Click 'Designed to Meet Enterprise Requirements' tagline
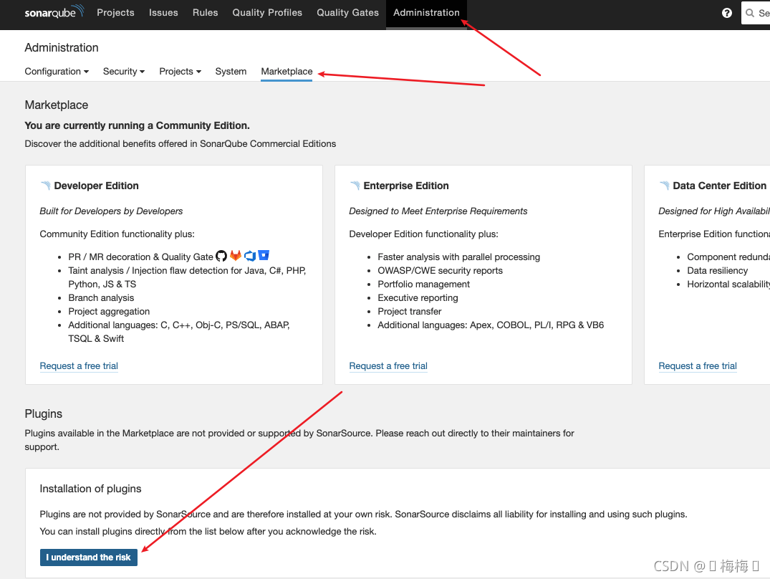Screen dimensions: 770x579 click(x=438, y=211)
